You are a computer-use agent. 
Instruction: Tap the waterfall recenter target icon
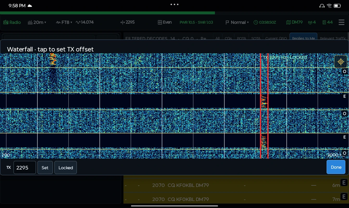pyautogui.click(x=341, y=62)
